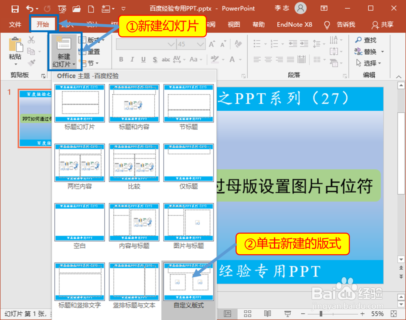Click the Save icon in quick access toolbar
The image size is (406, 320).
[x=15, y=9]
